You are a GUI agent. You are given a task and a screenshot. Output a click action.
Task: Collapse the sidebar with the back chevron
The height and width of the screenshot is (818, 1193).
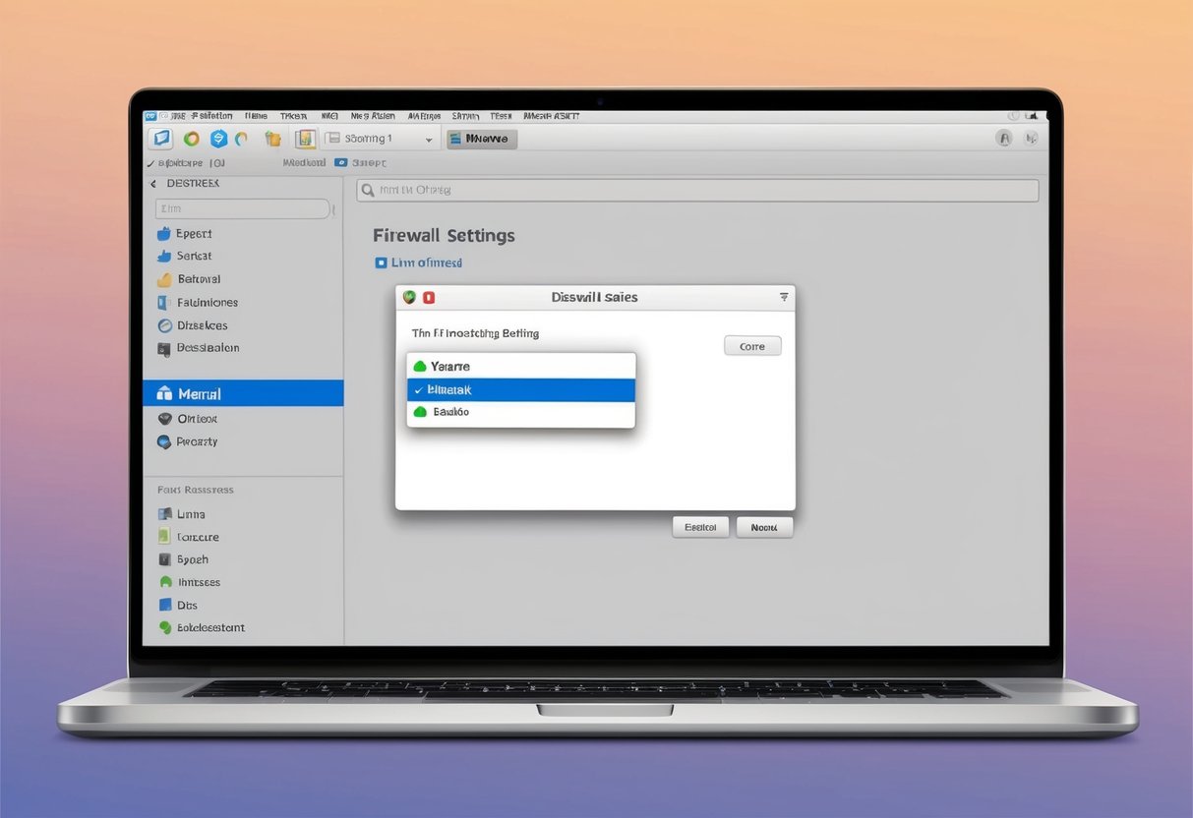click(154, 183)
